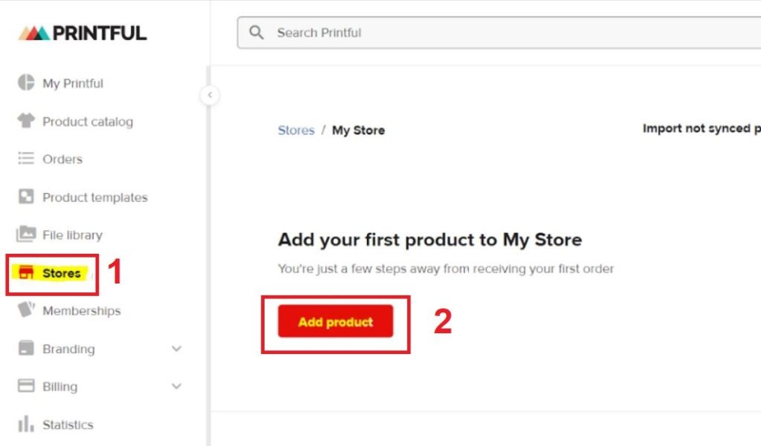761x446 pixels.
Task: Expand the Billing submenu chevron
Action: pos(177,387)
